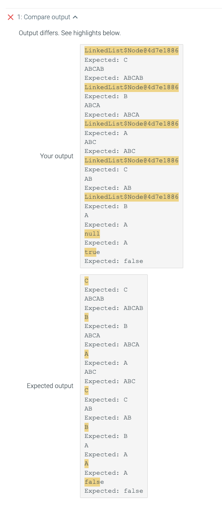Click 'Expected: ABC' line in expected output
This screenshot has width=222, height=507.
pos(110,381)
